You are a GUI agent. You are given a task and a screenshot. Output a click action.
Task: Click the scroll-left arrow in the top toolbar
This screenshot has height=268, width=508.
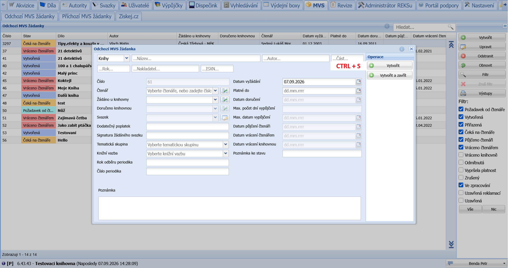[3, 5]
